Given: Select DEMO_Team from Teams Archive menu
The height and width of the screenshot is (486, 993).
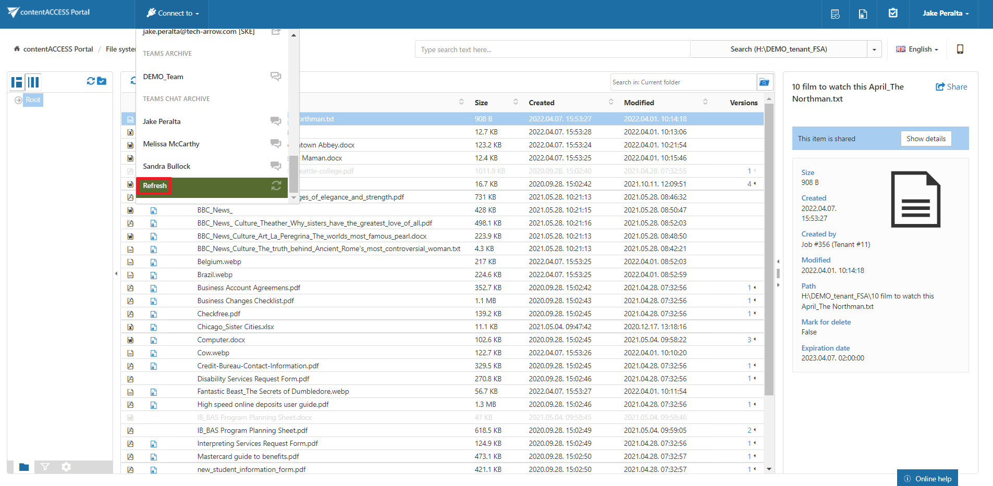Looking at the screenshot, I should coord(163,77).
